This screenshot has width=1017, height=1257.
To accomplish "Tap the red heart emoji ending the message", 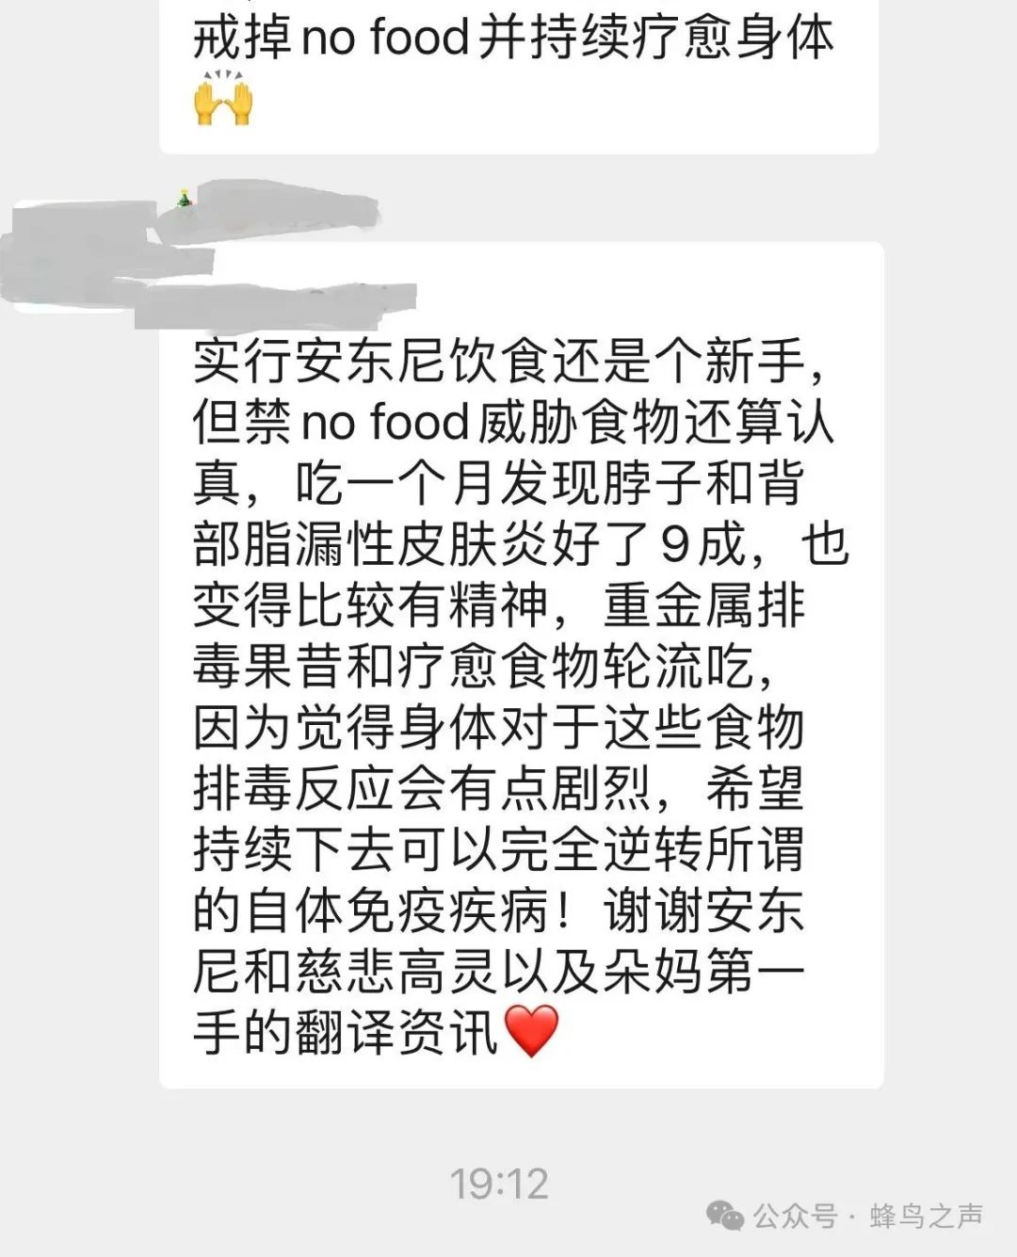I will (x=532, y=1030).
